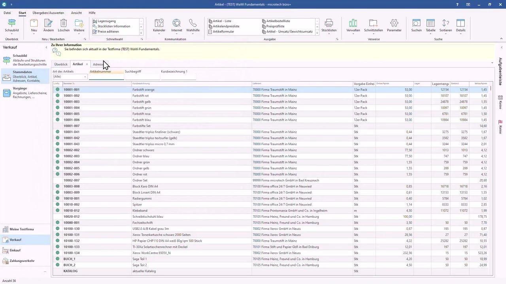This screenshot has width=506, height=284.
Task: Select article number 10100-134
Action: [72, 253]
